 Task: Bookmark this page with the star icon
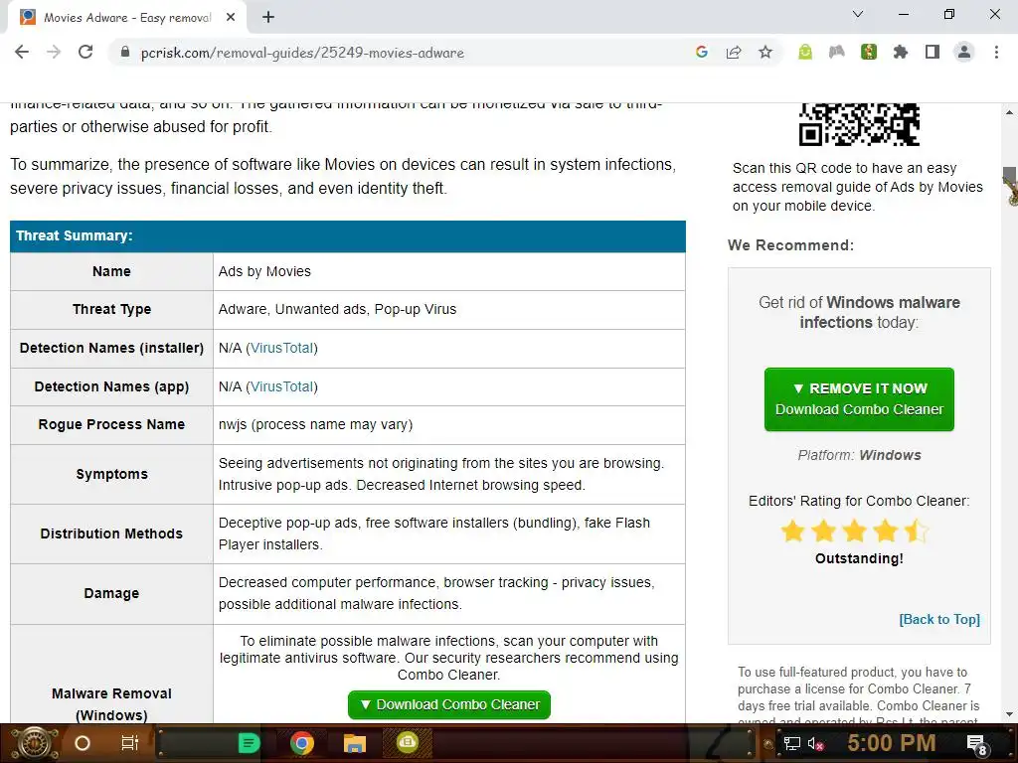(765, 52)
